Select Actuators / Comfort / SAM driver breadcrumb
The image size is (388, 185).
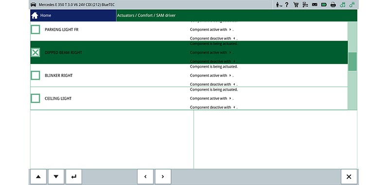point(146,15)
